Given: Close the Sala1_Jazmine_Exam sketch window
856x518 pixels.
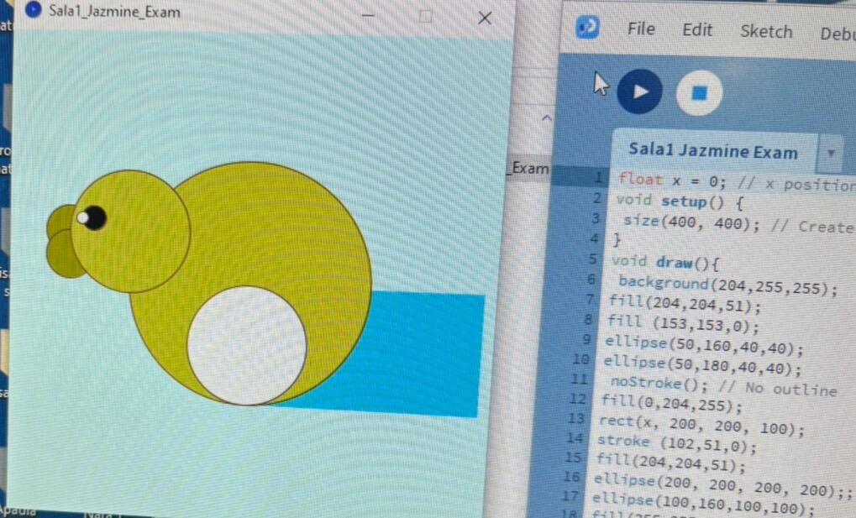Looking at the screenshot, I should [x=485, y=17].
